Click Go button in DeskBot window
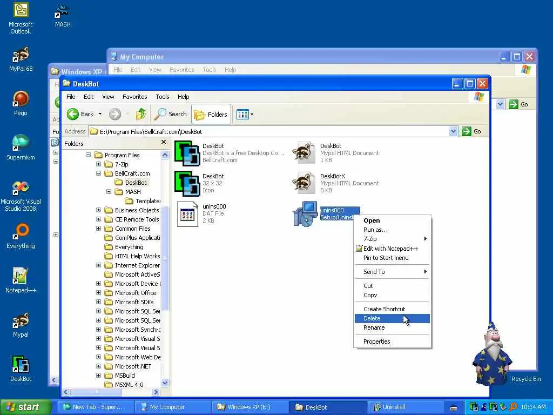The width and height of the screenshot is (553, 415). click(471, 131)
